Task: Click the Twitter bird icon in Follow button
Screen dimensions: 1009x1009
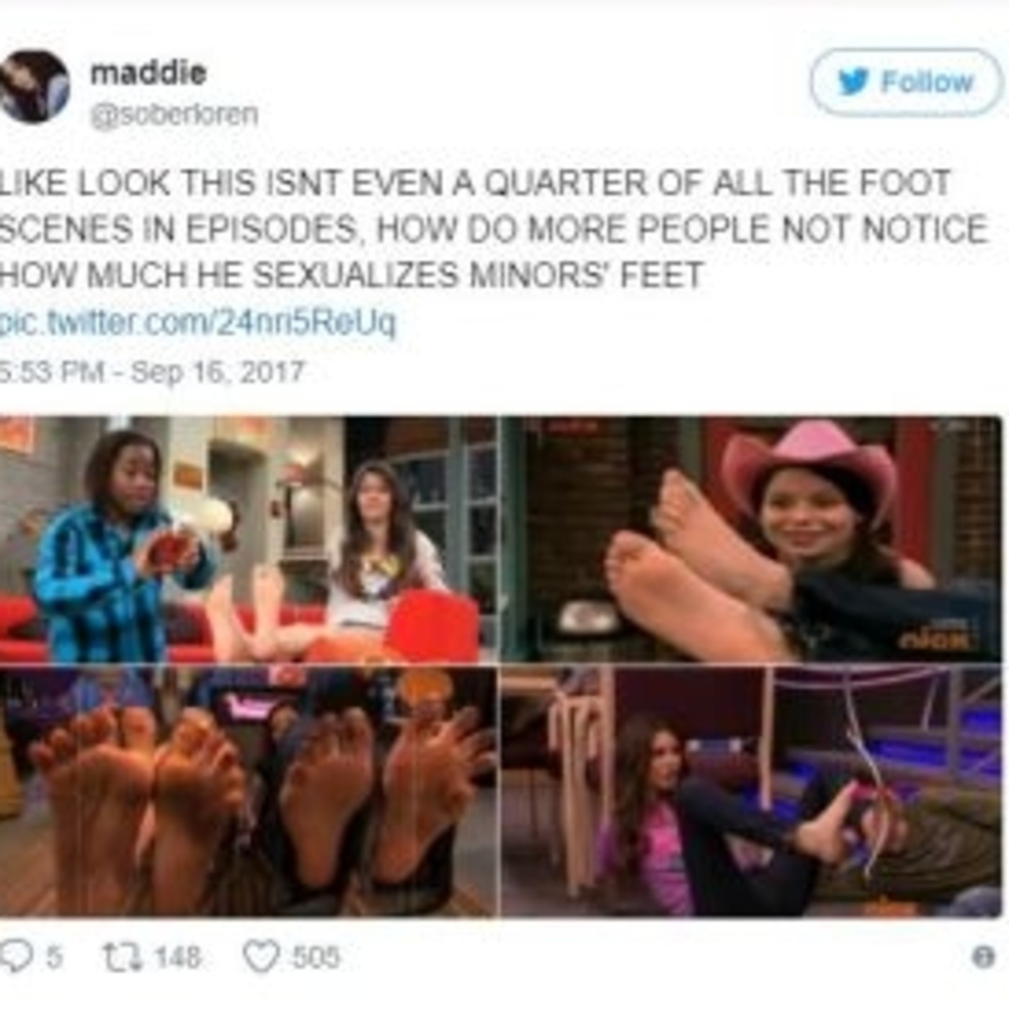Action: [x=853, y=81]
